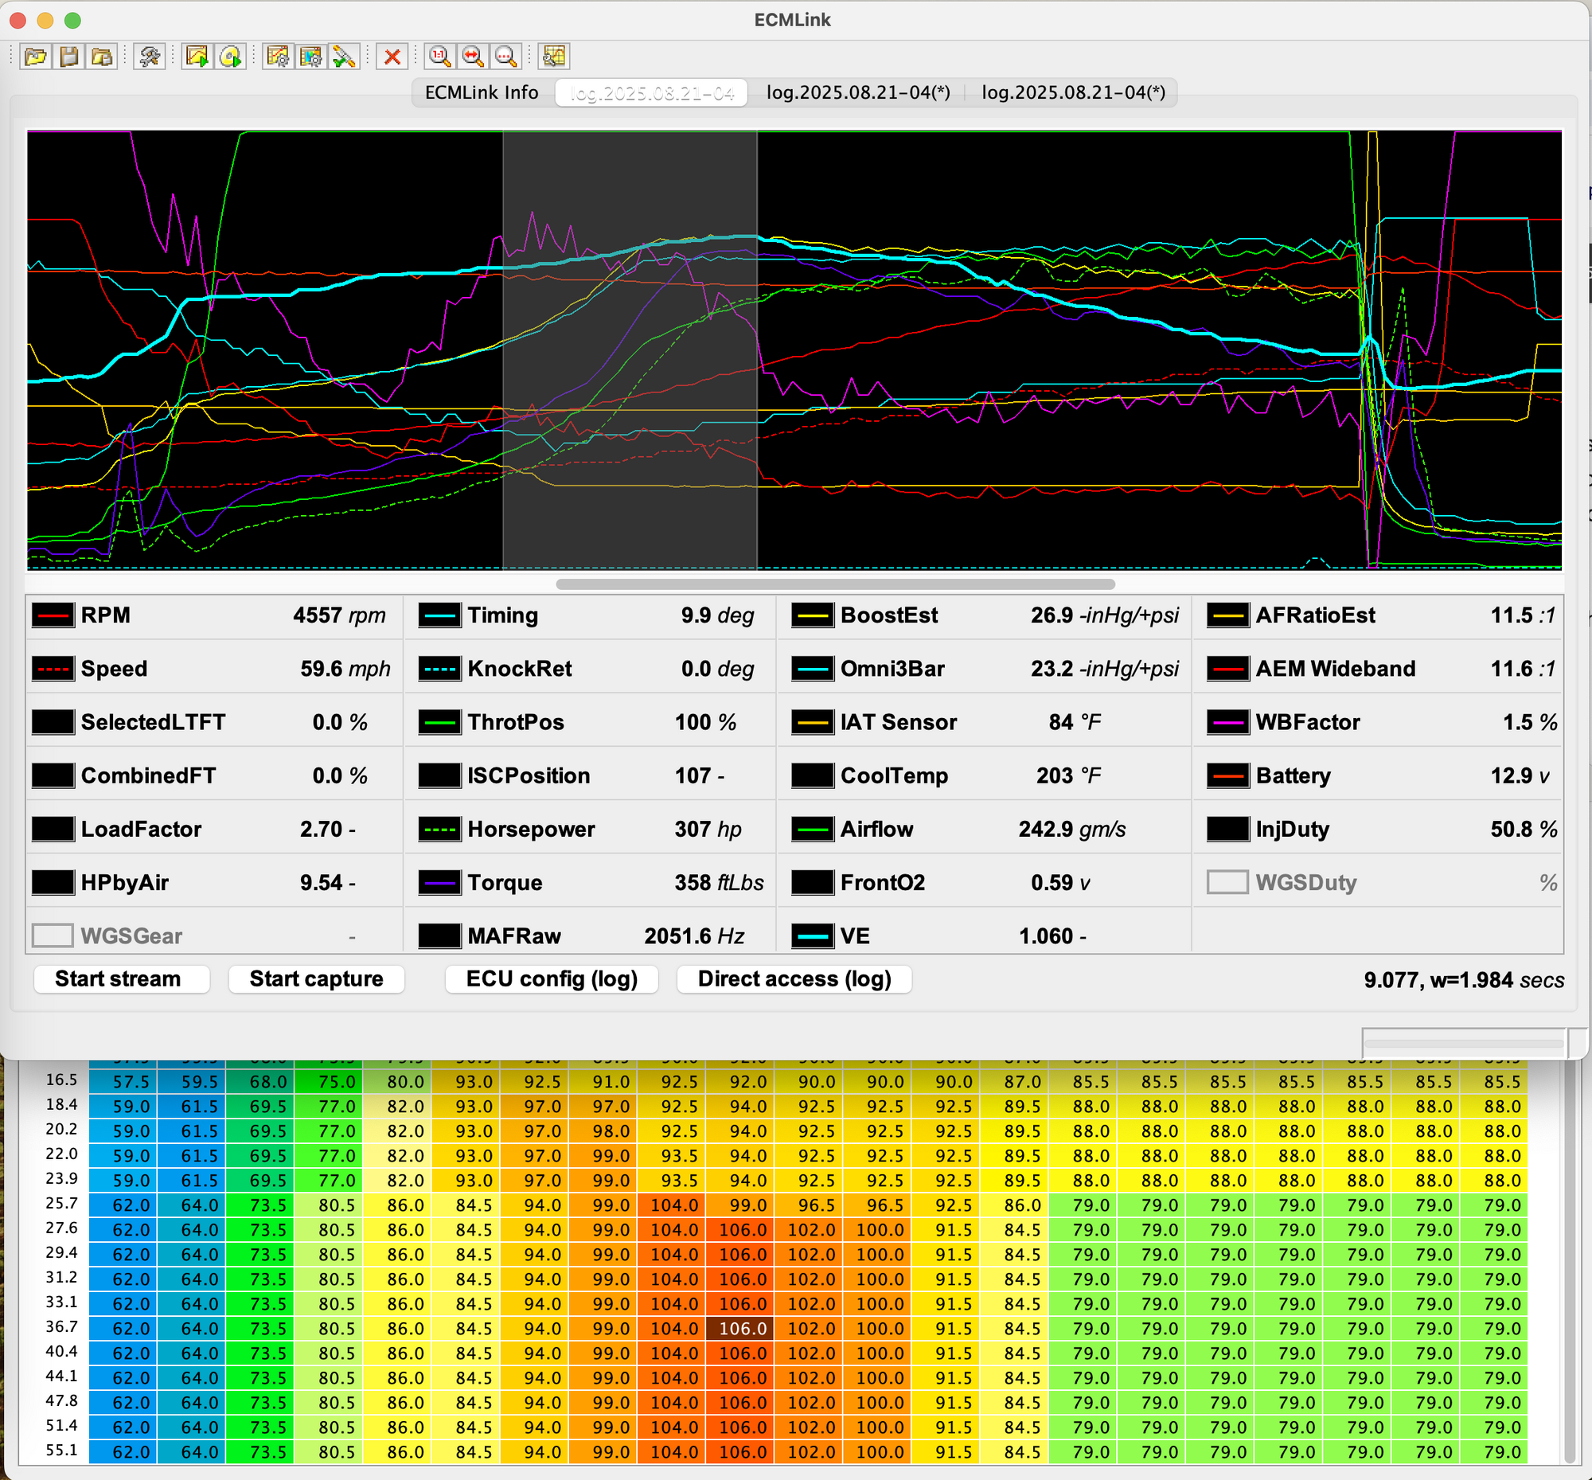Click the Battery red swatch
1592x1480 pixels.
1228,775
